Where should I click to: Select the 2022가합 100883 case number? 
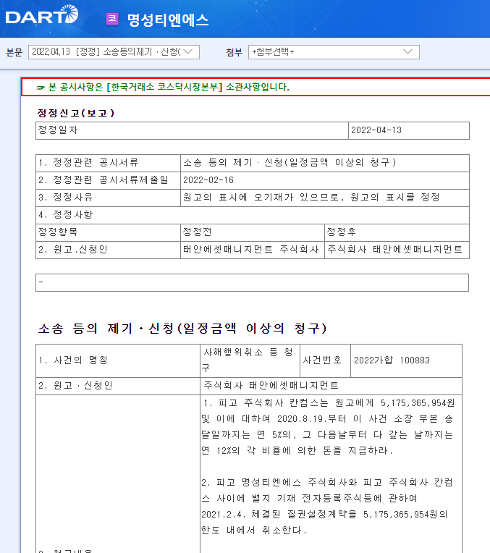tap(392, 360)
